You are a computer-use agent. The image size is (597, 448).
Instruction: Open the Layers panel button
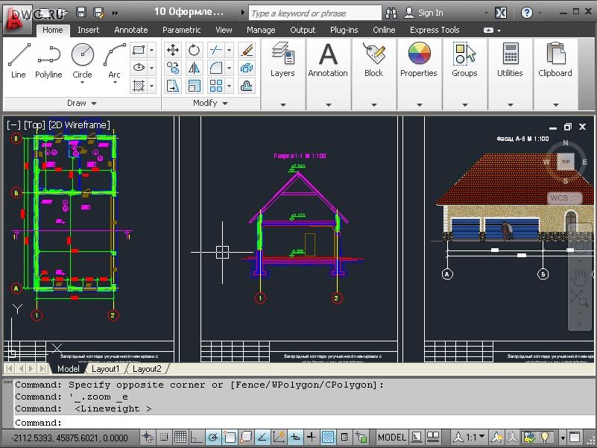point(282,60)
